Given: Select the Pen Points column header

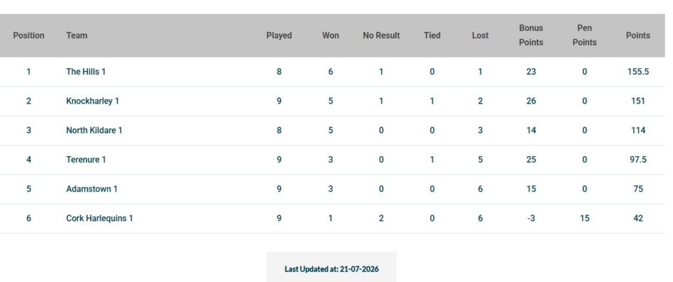Looking at the screenshot, I should (x=584, y=35).
